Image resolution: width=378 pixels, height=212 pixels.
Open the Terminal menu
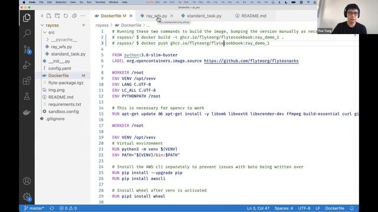[x=100, y=2]
